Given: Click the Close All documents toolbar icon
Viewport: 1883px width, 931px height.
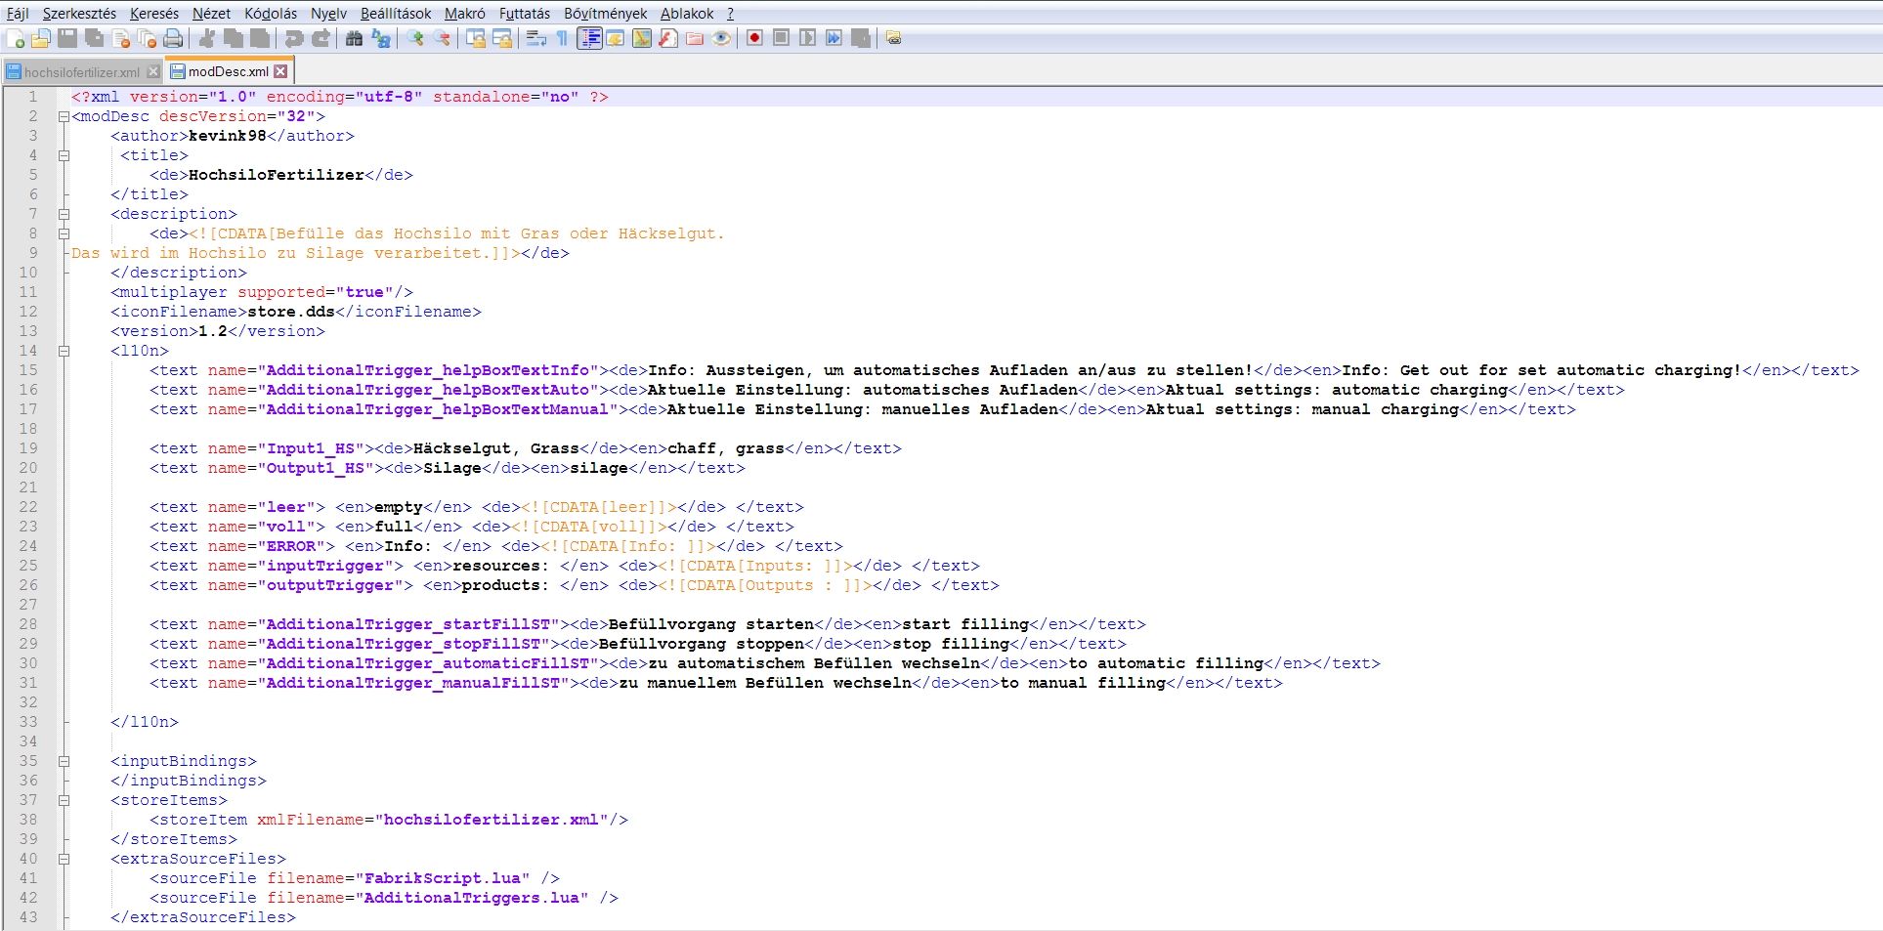Looking at the screenshot, I should click(x=147, y=38).
